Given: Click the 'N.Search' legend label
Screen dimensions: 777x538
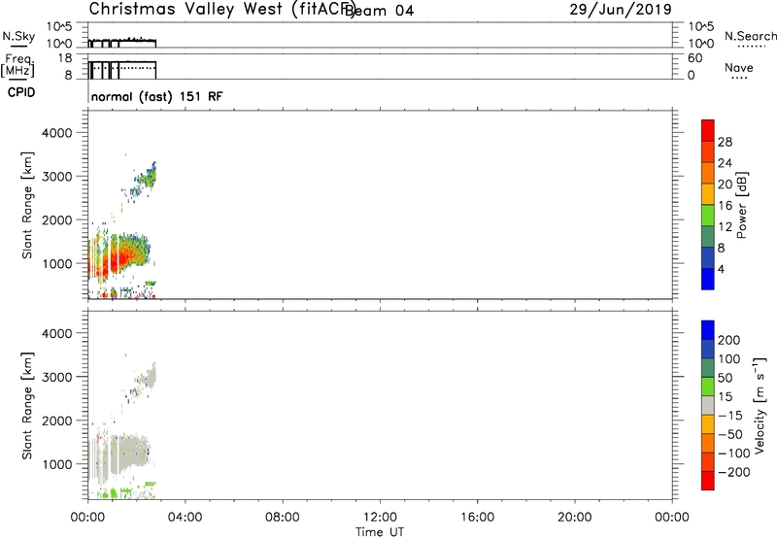Looking at the screenshot, I should 750,36.
